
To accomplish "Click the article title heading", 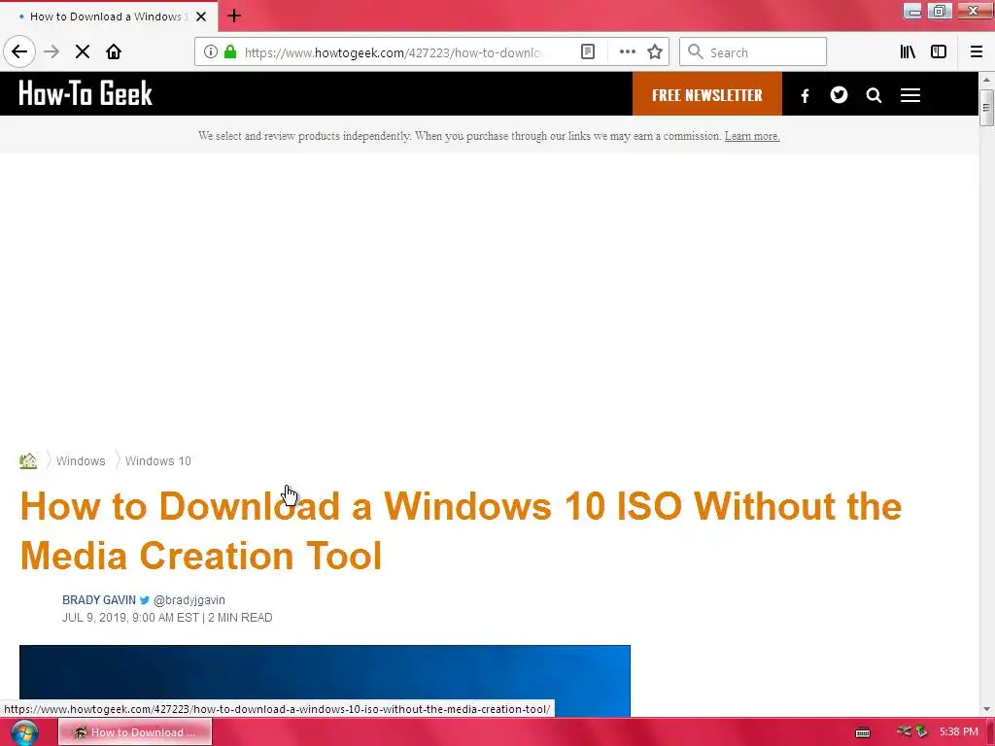I will pyautogui.click(x=461, y=530).
